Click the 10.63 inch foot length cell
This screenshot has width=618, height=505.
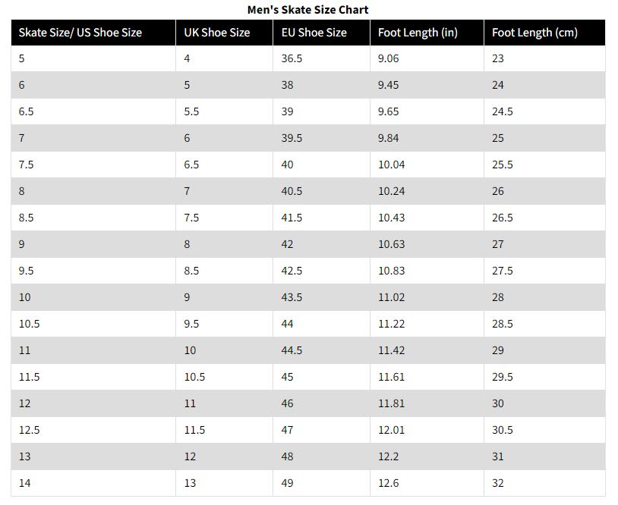[427, 244]
